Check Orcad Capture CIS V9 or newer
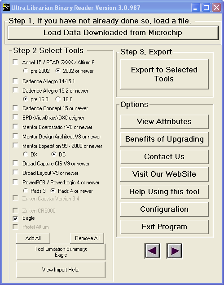224x285 pixels. tap(16, 163)
